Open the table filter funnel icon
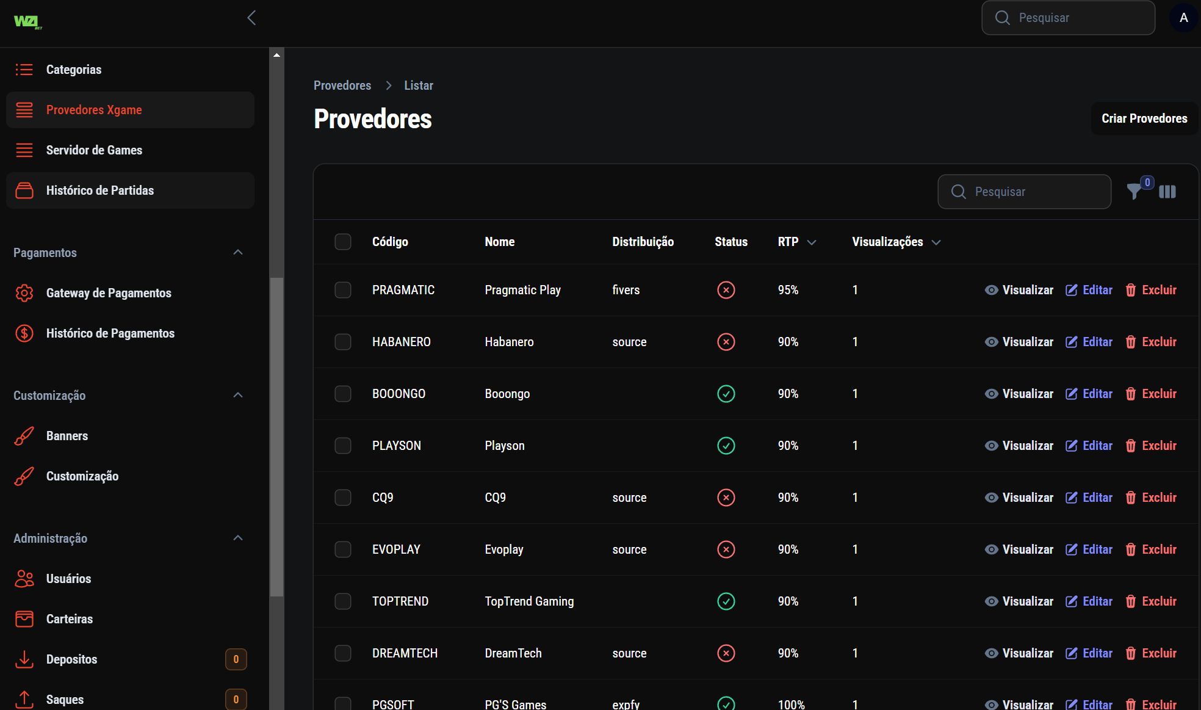The width and height of the screenshot is (1201, 710). [x=1134, y=192]
